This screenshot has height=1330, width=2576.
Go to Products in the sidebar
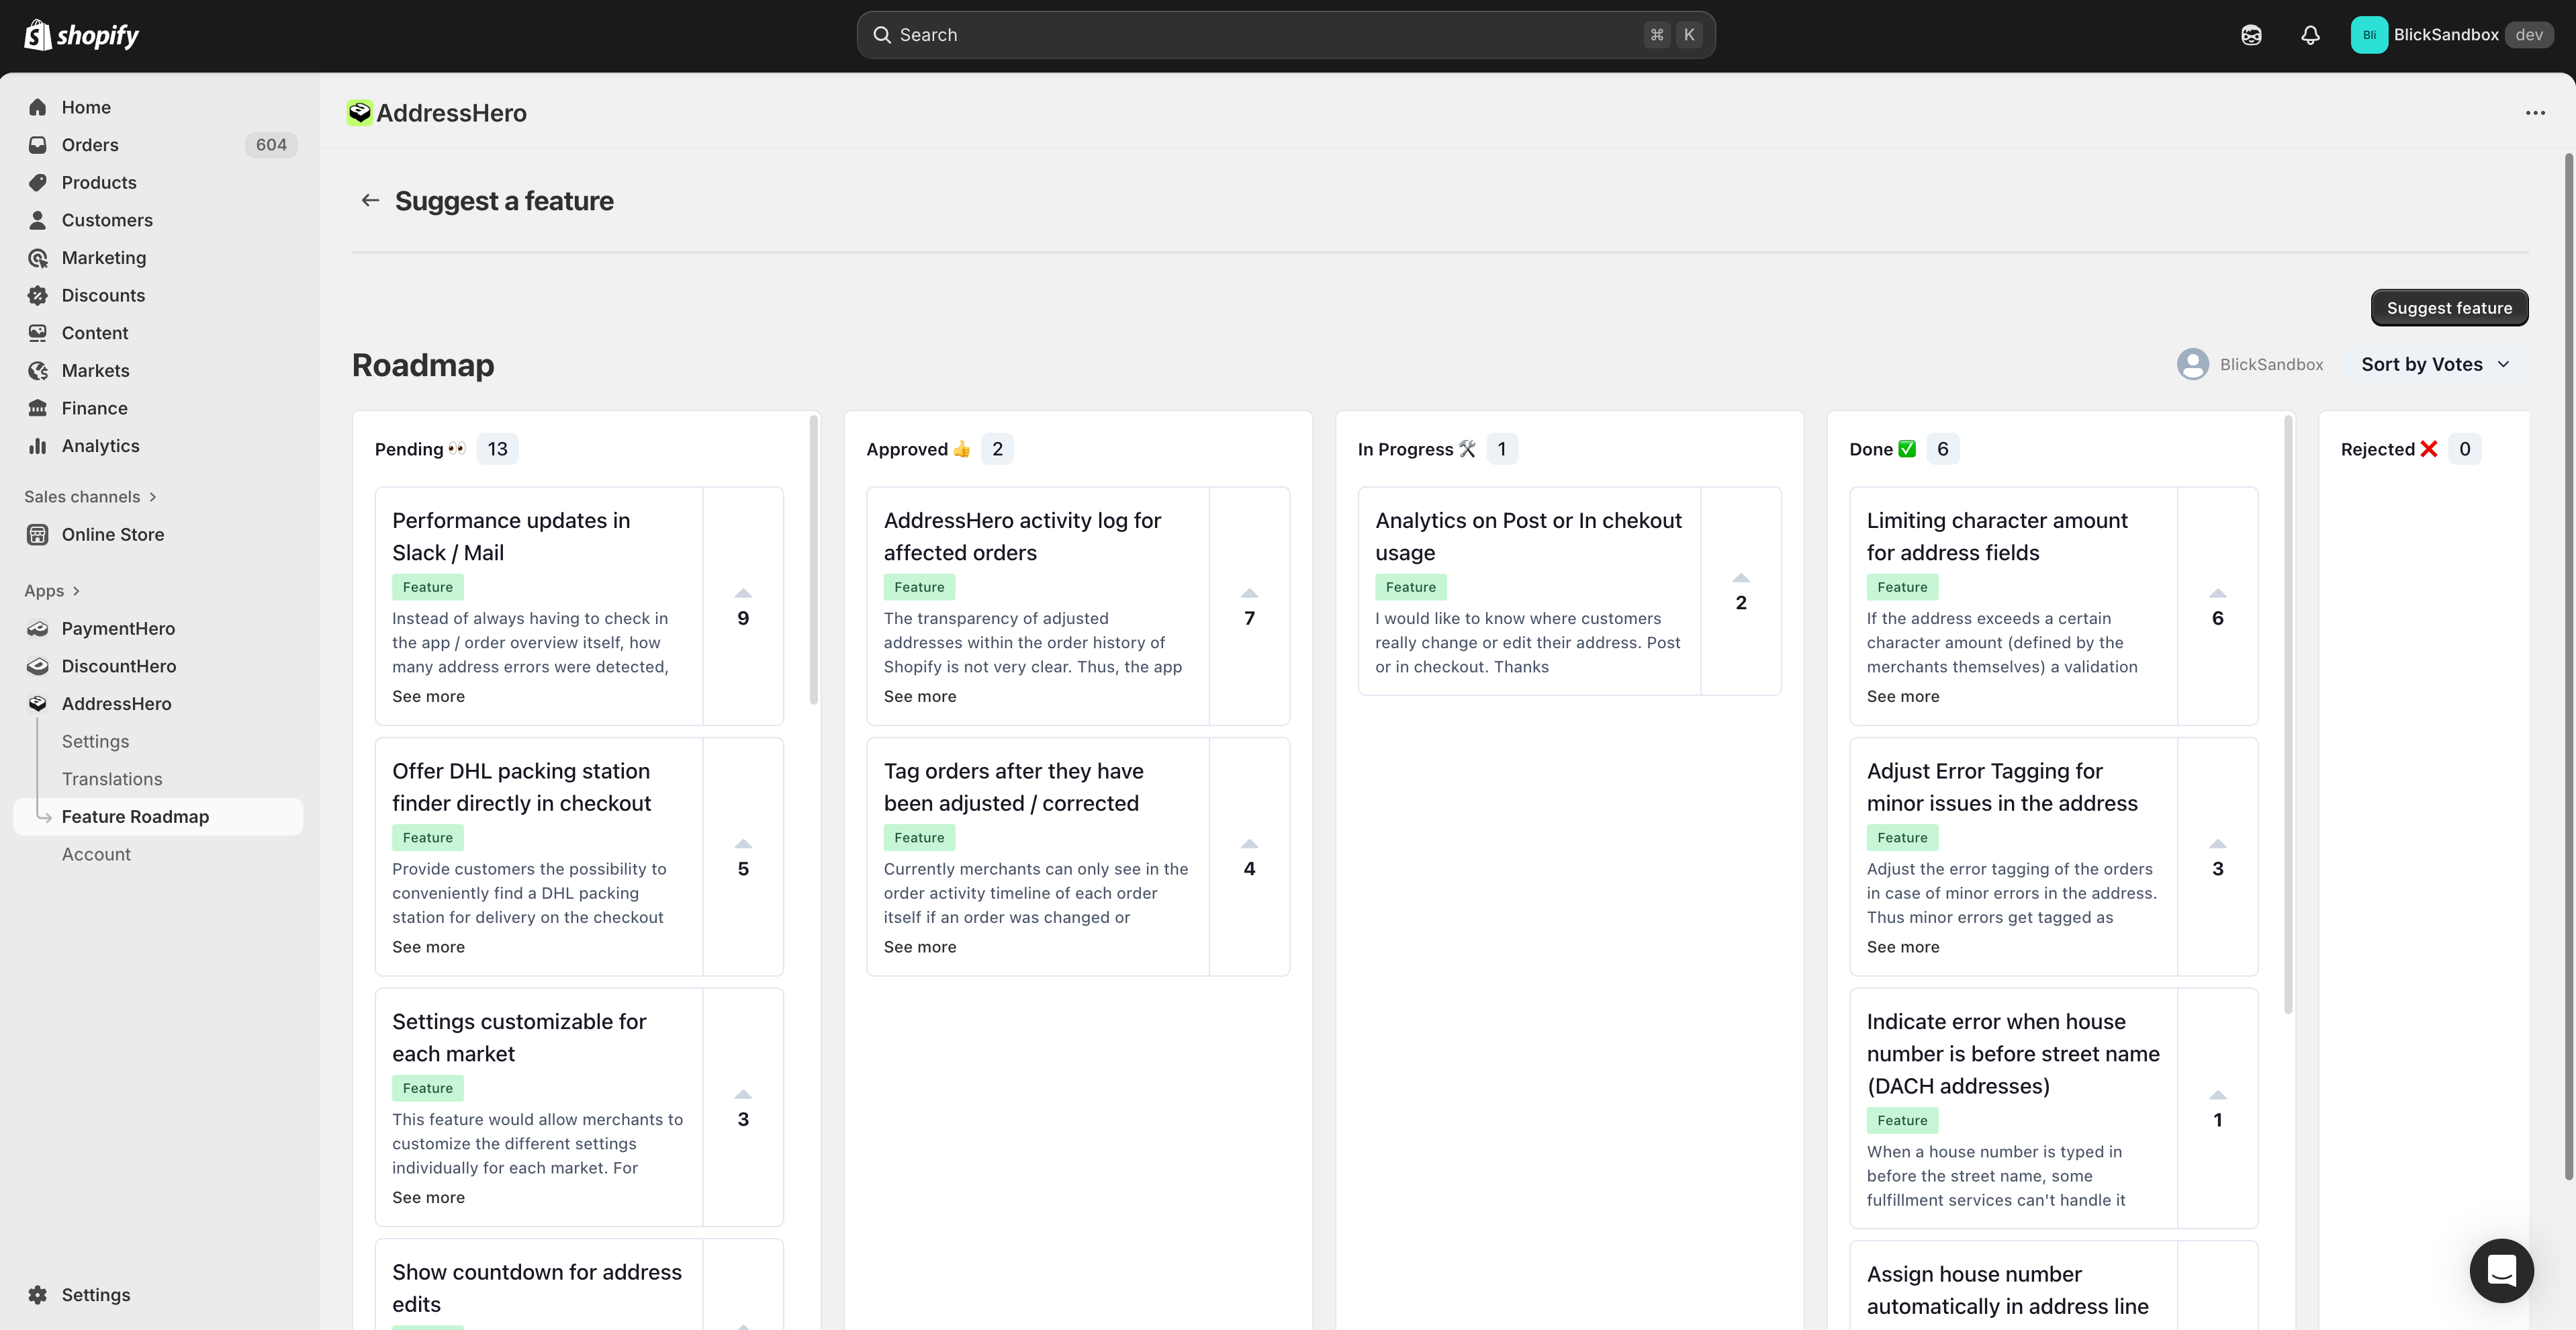pos(158,182)
